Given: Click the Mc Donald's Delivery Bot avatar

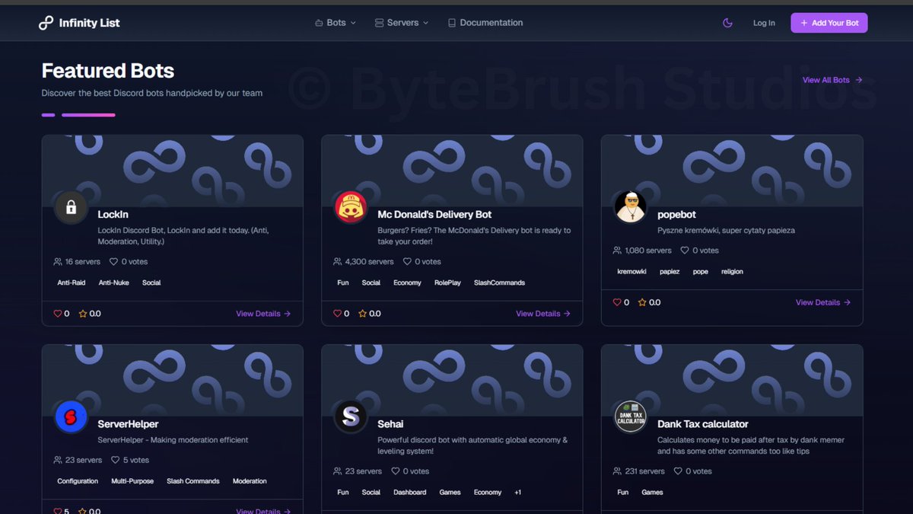Looking at the screenshot, I should click(x=351, y=207).
